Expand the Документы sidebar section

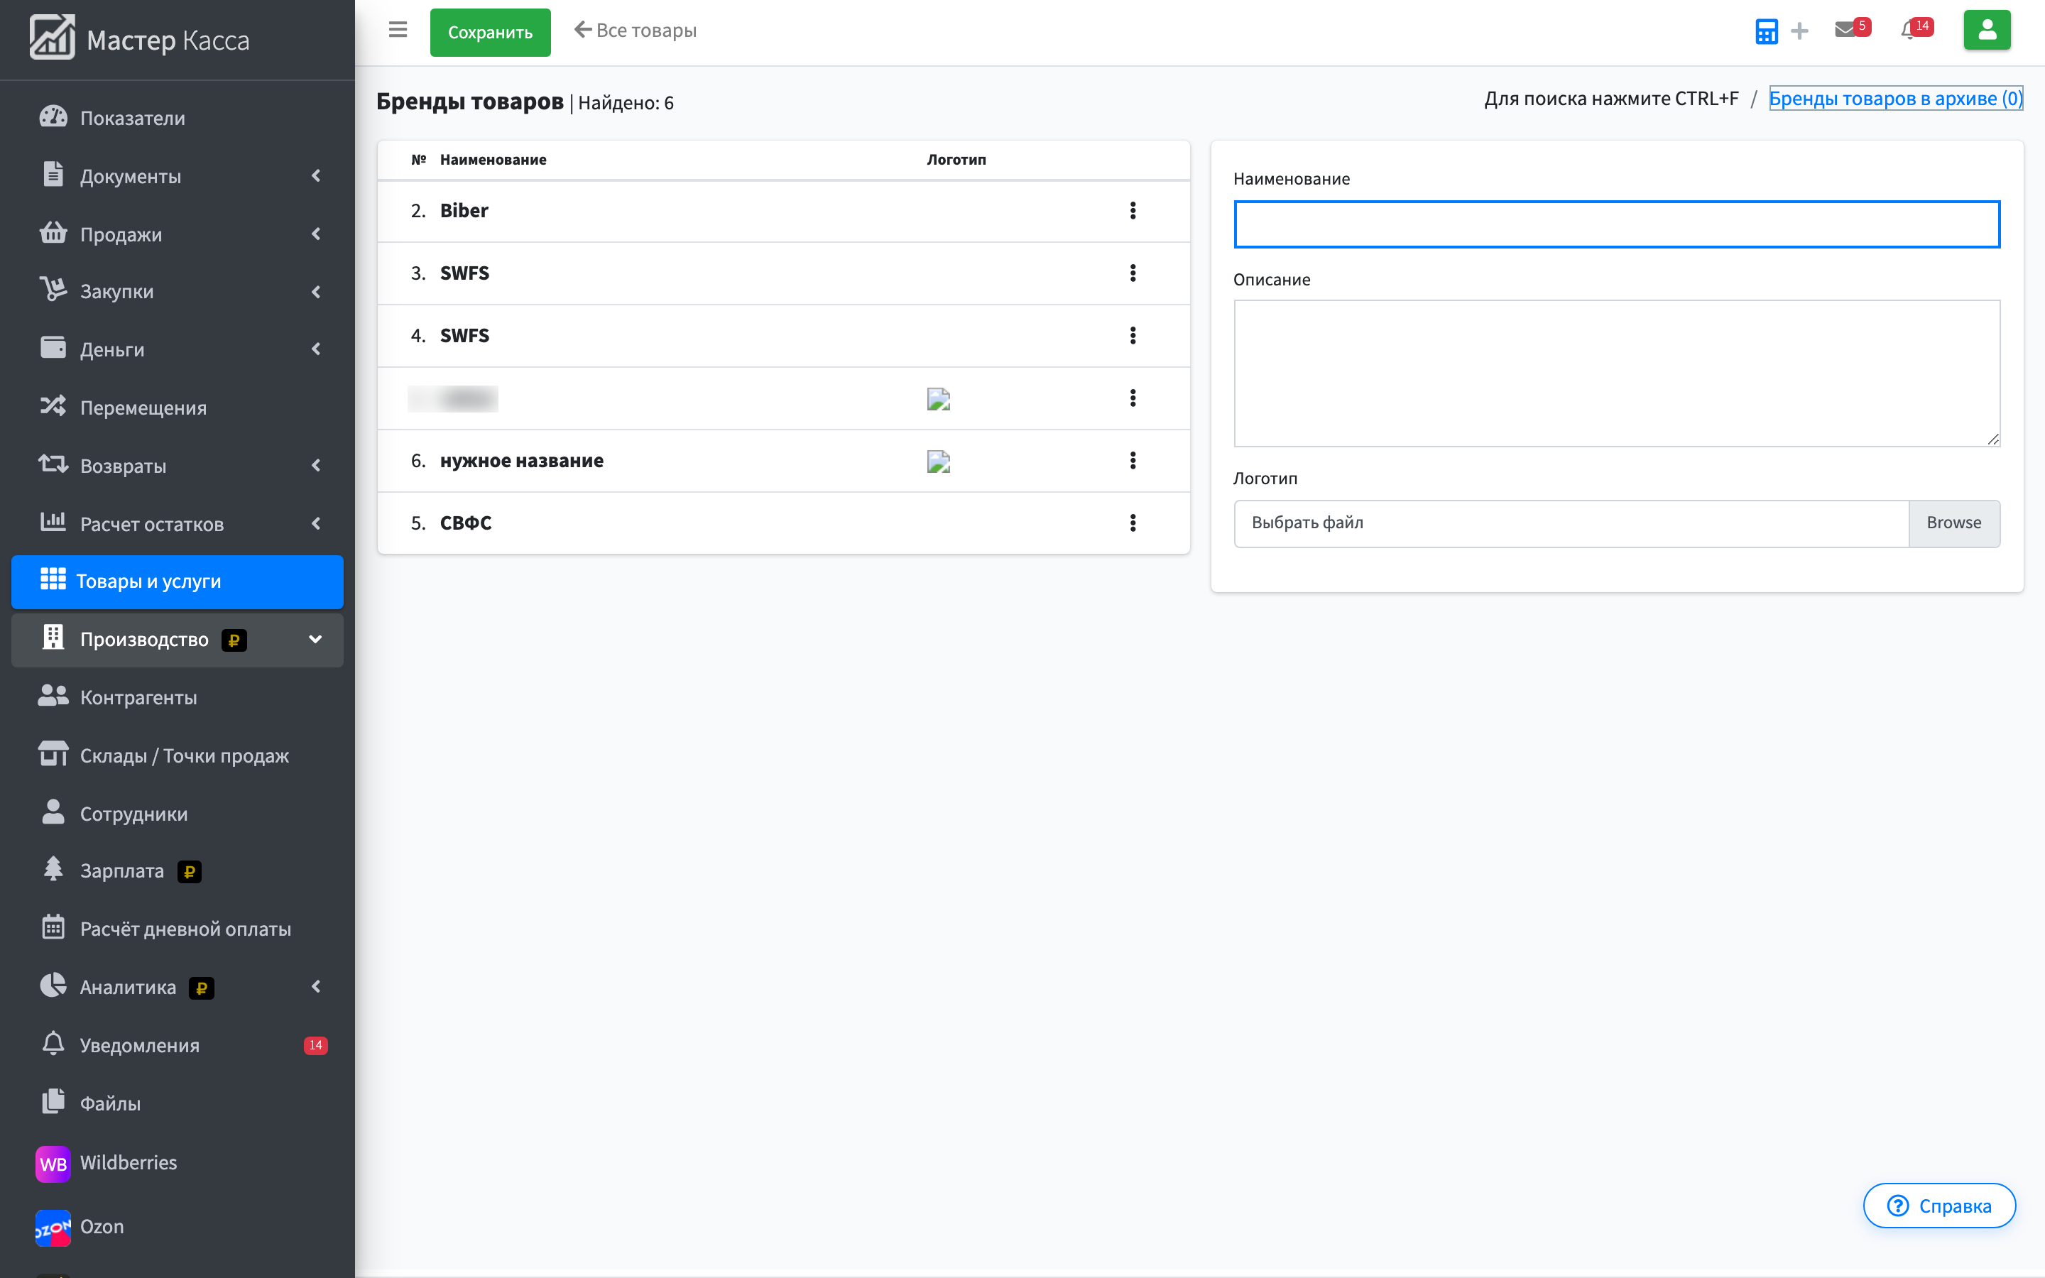click(178, 176)
